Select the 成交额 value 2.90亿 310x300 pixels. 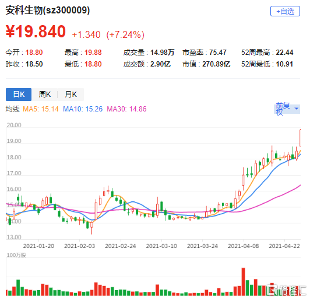(161, 64)
